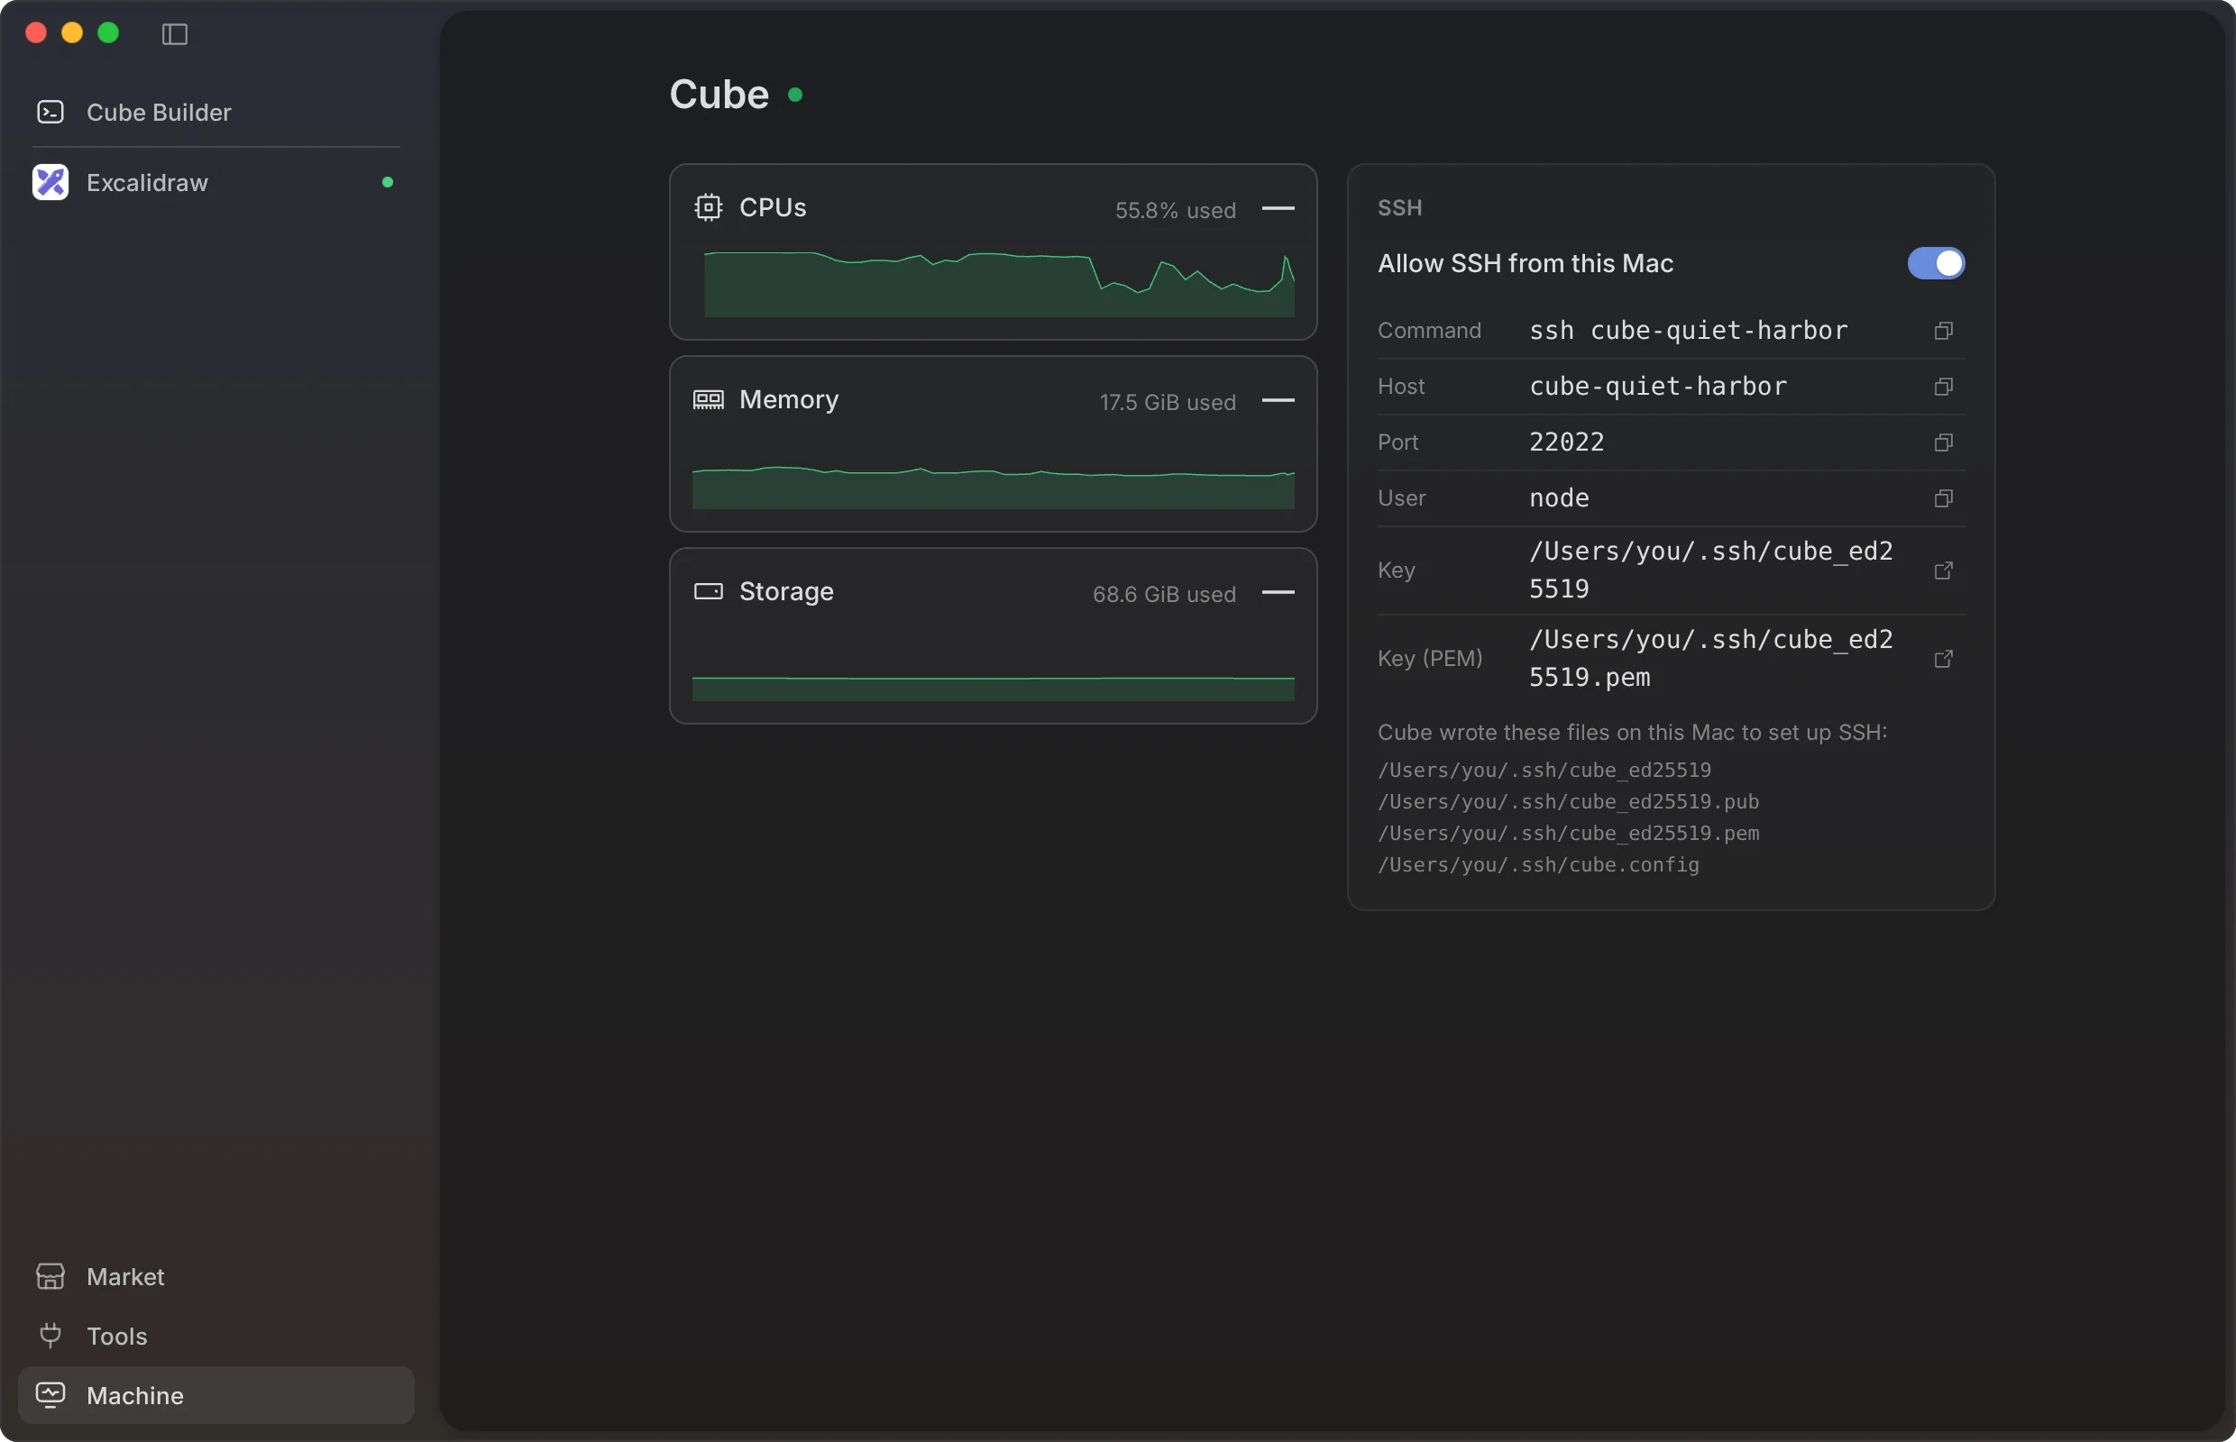Click the "ssh cube-quiet-harbor" command text

tap(1688, 331)
